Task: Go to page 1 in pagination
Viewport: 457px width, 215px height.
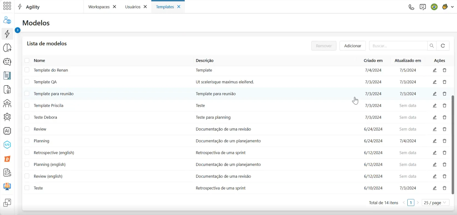Action: (x=411, y=203)
